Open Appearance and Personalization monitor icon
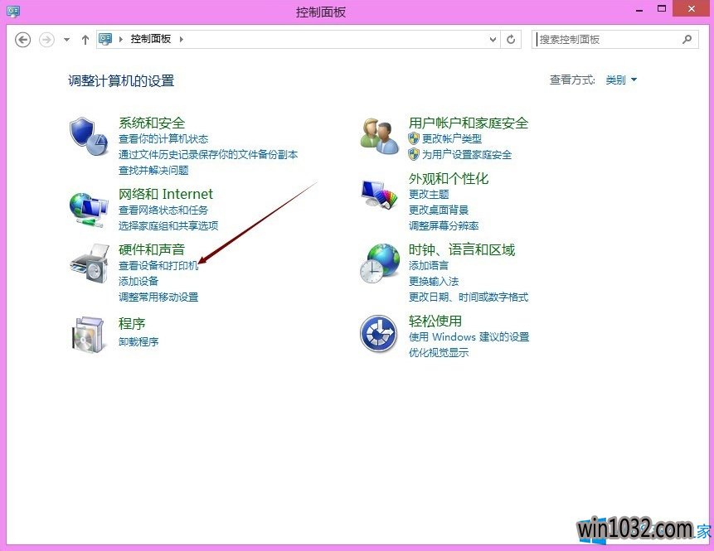This screenshot has height=551, width=714. [380, 195]
